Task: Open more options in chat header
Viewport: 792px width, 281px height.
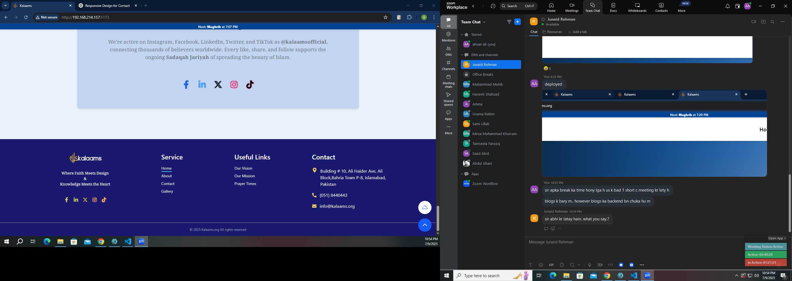Action: click(782, 22)
